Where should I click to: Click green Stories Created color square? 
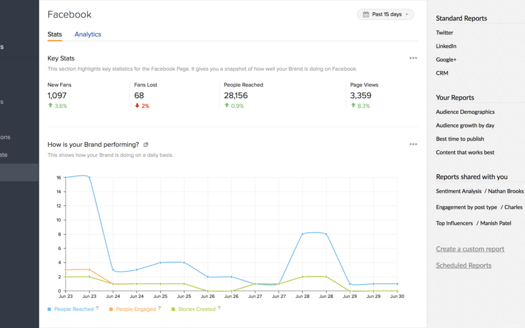pos(173,309)
